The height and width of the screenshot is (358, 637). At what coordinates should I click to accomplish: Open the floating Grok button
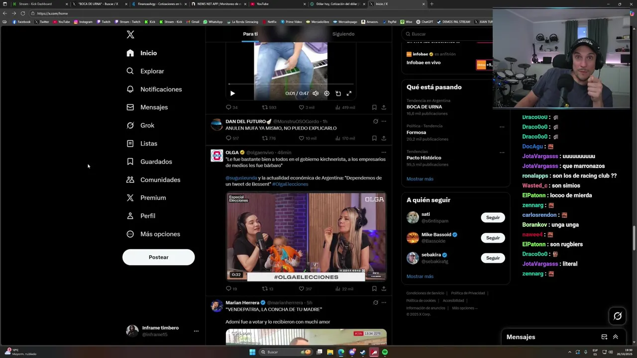(618, 316)
